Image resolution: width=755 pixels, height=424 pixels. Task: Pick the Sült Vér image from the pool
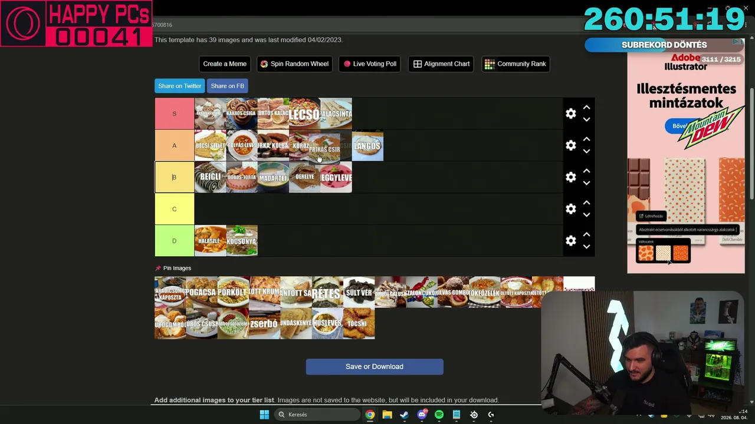click(359, 292)
